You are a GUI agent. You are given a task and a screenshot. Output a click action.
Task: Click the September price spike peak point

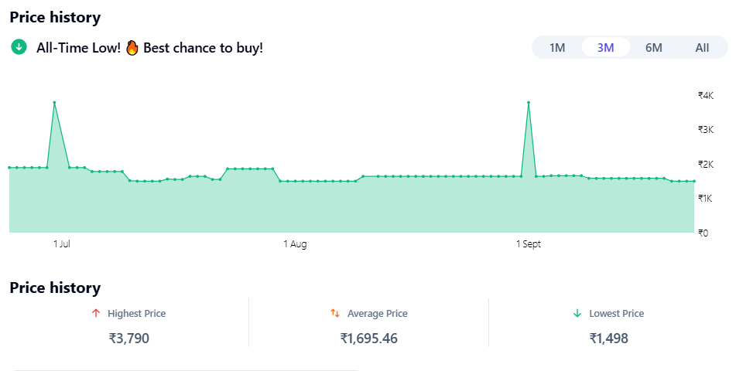529,102
